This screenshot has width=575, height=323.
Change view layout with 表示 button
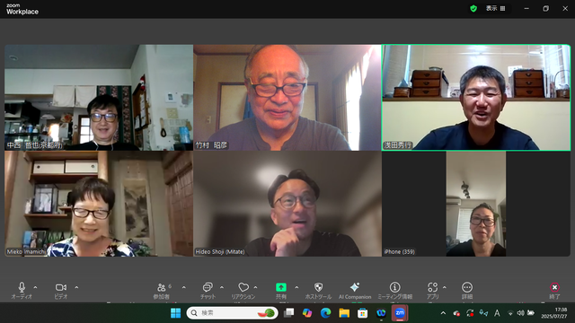(x=496, y=8)
